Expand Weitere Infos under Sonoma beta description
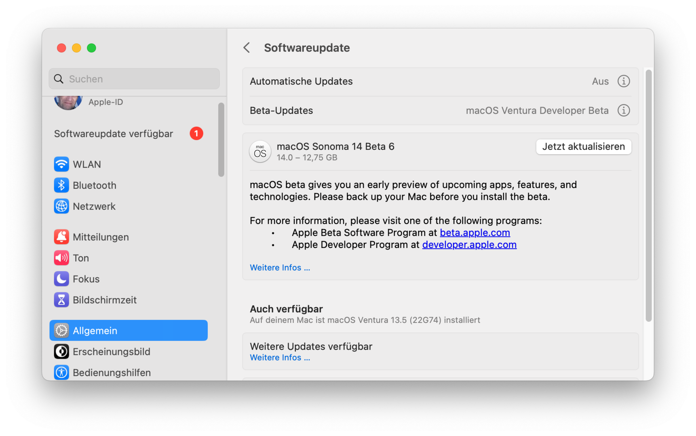 280,268
